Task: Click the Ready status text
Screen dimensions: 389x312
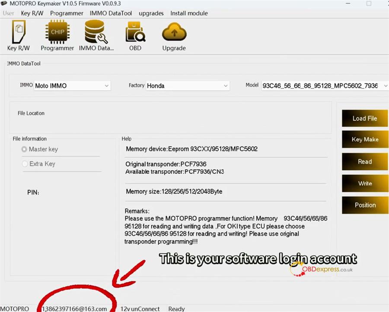Action: [176, 309]
